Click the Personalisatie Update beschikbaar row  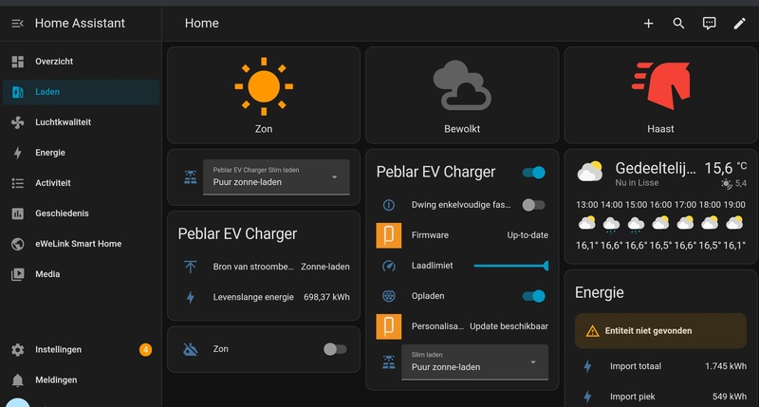coord(462,326)
